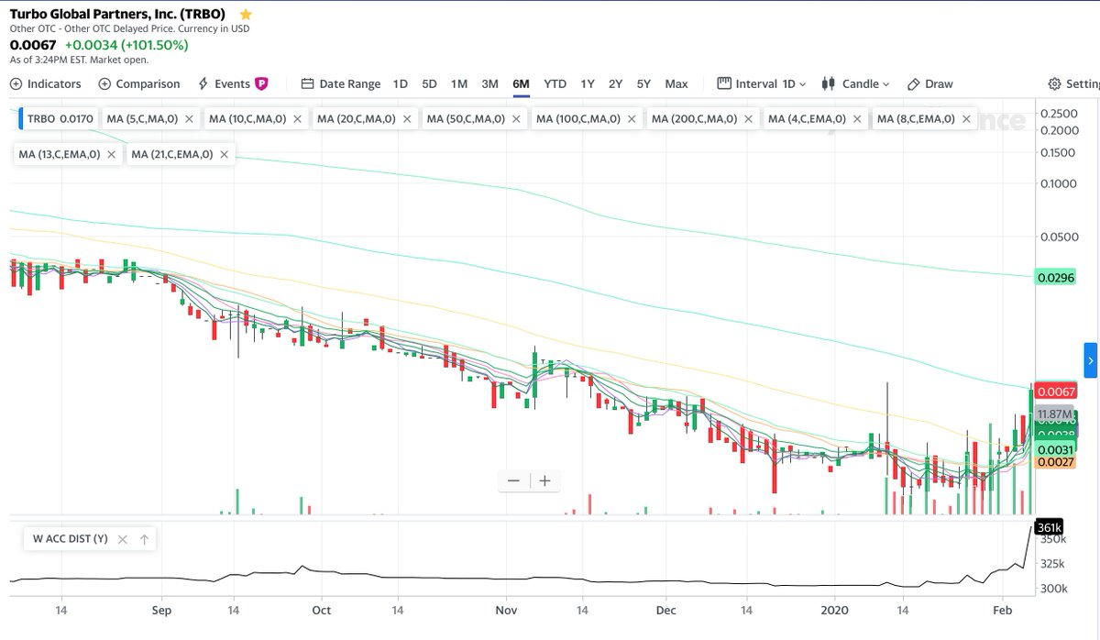Select the Max time range

click(x=676, y=83)
